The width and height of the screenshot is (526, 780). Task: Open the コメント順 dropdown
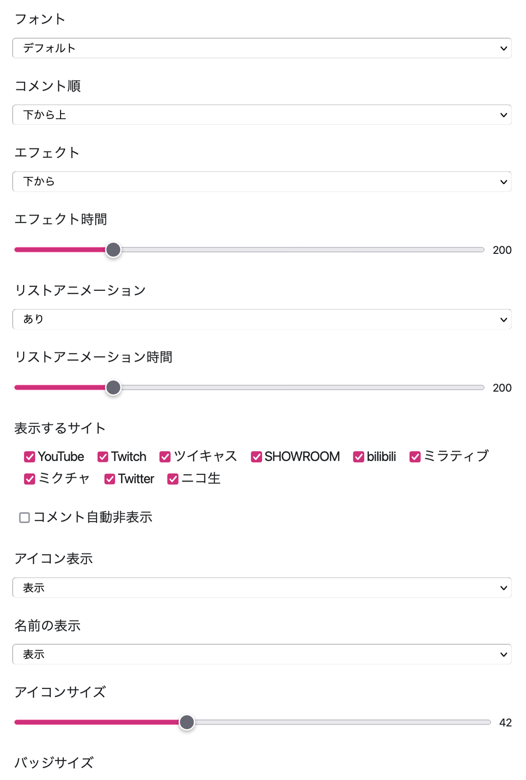(x=261, y=115)
